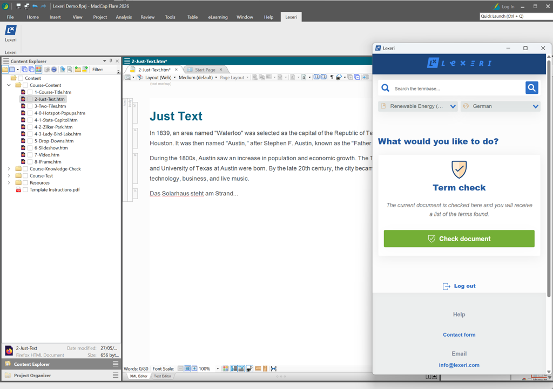
Task: Reset font scale icon in status bar
Action: (x=187, y=368)
